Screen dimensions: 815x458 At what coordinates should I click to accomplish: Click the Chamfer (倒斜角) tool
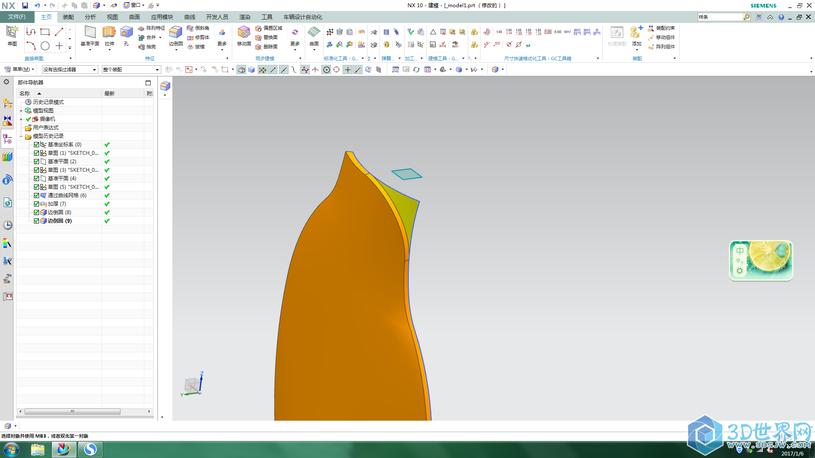pos(198,28)
